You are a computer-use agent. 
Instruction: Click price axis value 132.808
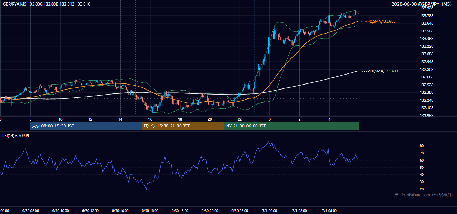click(427, 70)
